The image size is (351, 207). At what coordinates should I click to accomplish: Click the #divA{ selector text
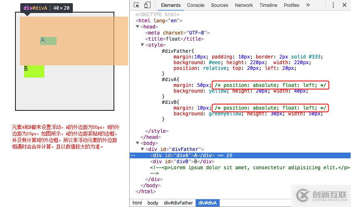pyautogui.click(x=170, y=79)
